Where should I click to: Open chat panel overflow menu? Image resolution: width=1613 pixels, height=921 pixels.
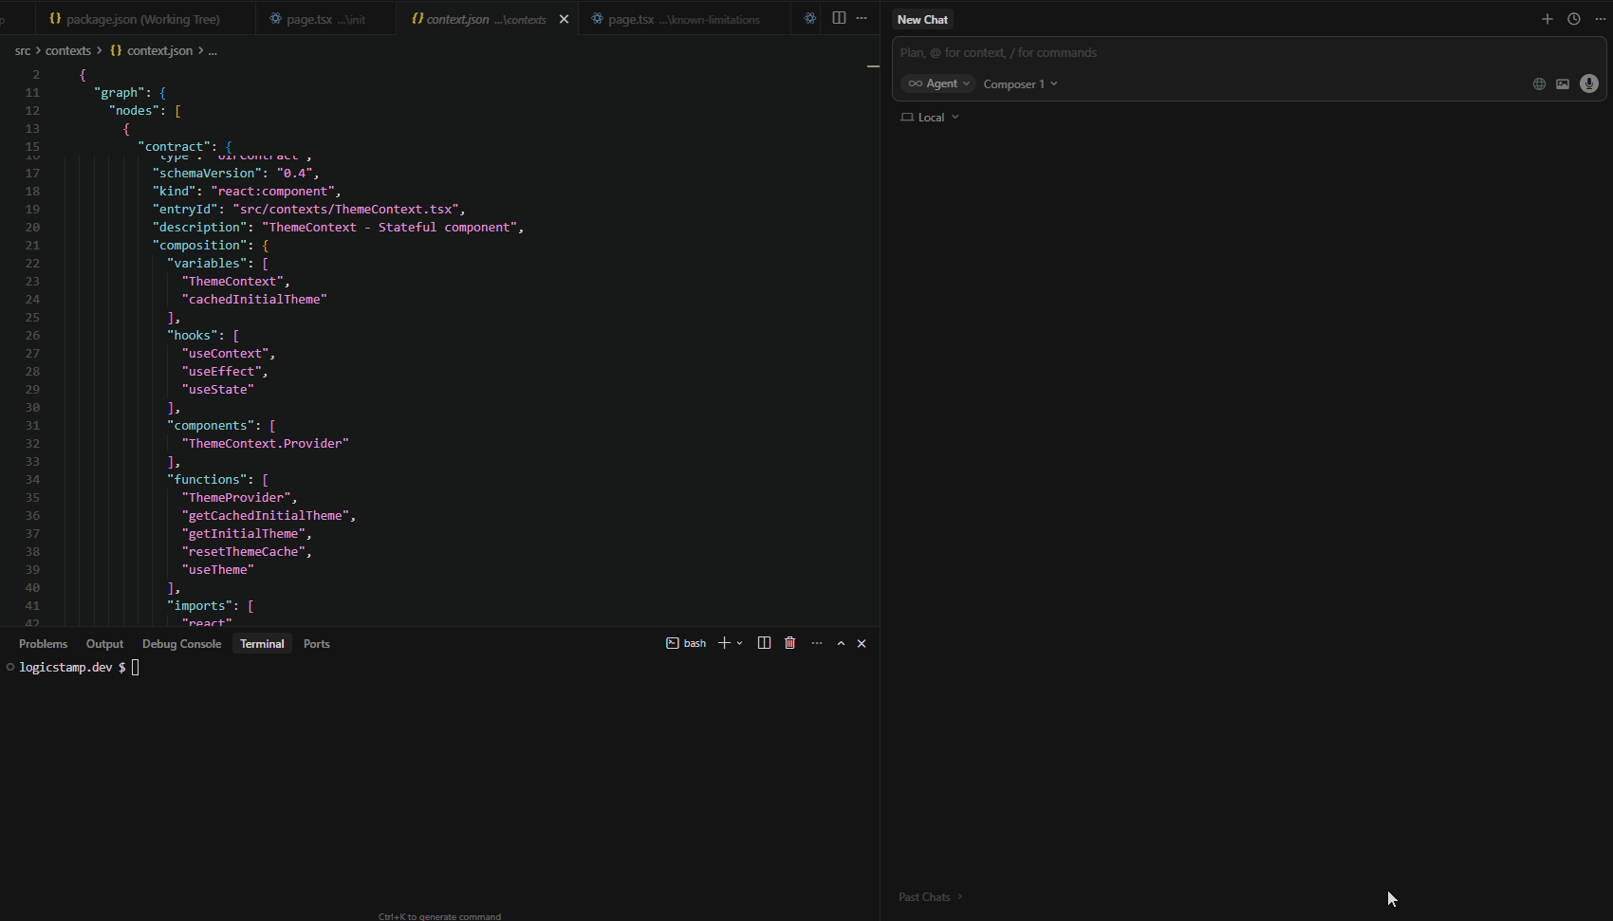coord(1600,18)
